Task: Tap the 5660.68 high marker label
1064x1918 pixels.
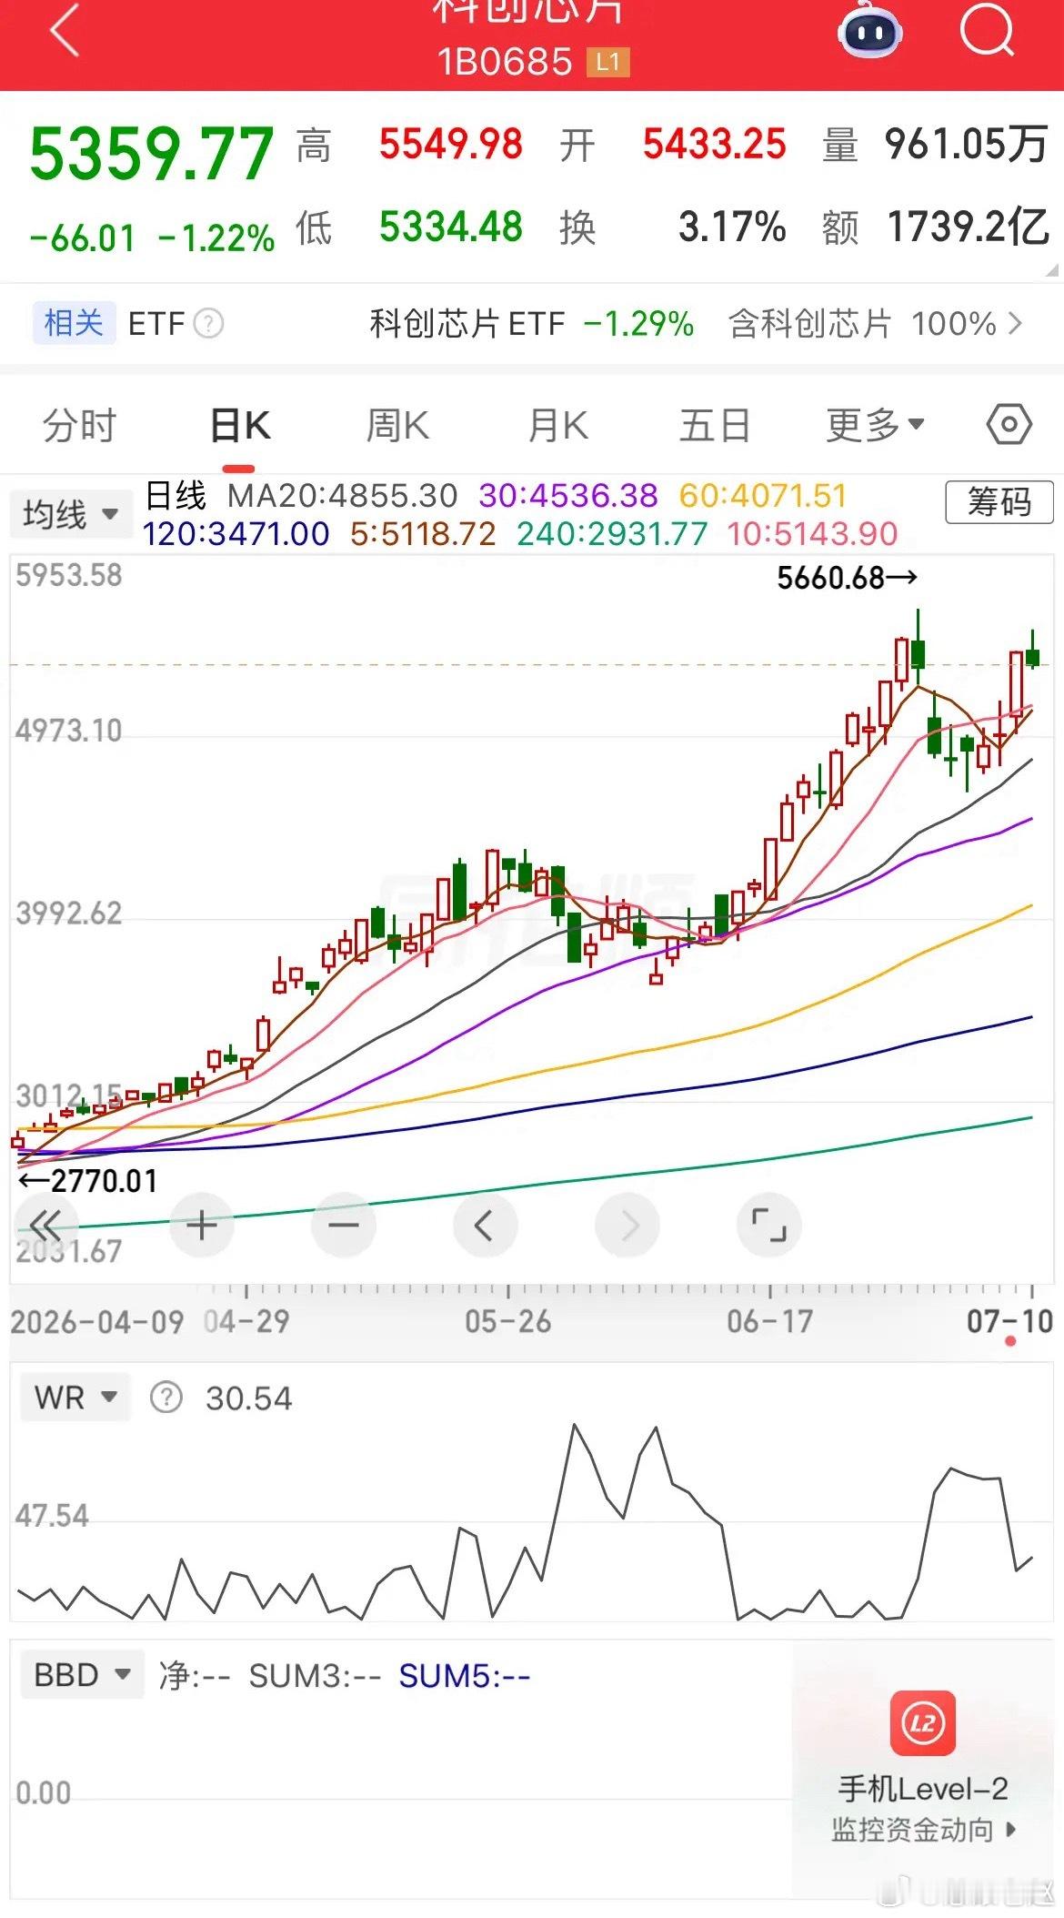Action: click(847, 578)
